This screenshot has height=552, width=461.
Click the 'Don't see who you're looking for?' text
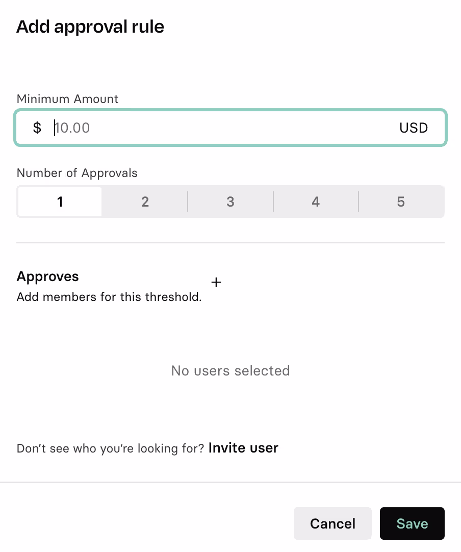[x=111, y=448]
